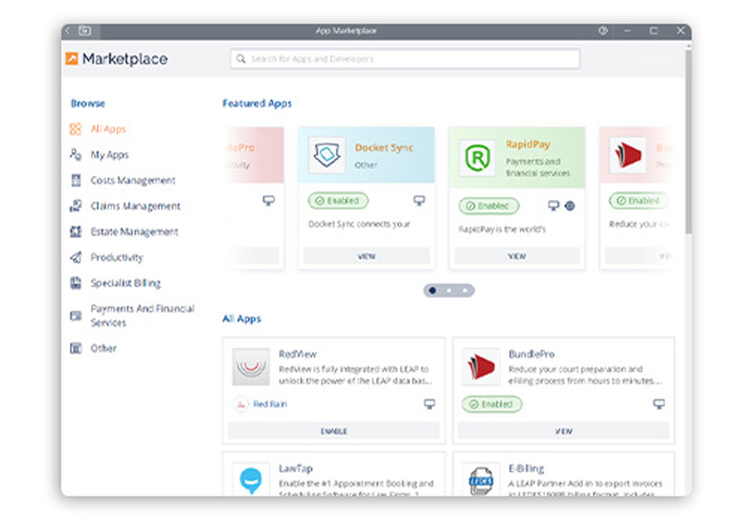Click the Estate Management sidebar icon
Viewport: 747px width, 523px height.
[x=76, y=232]
